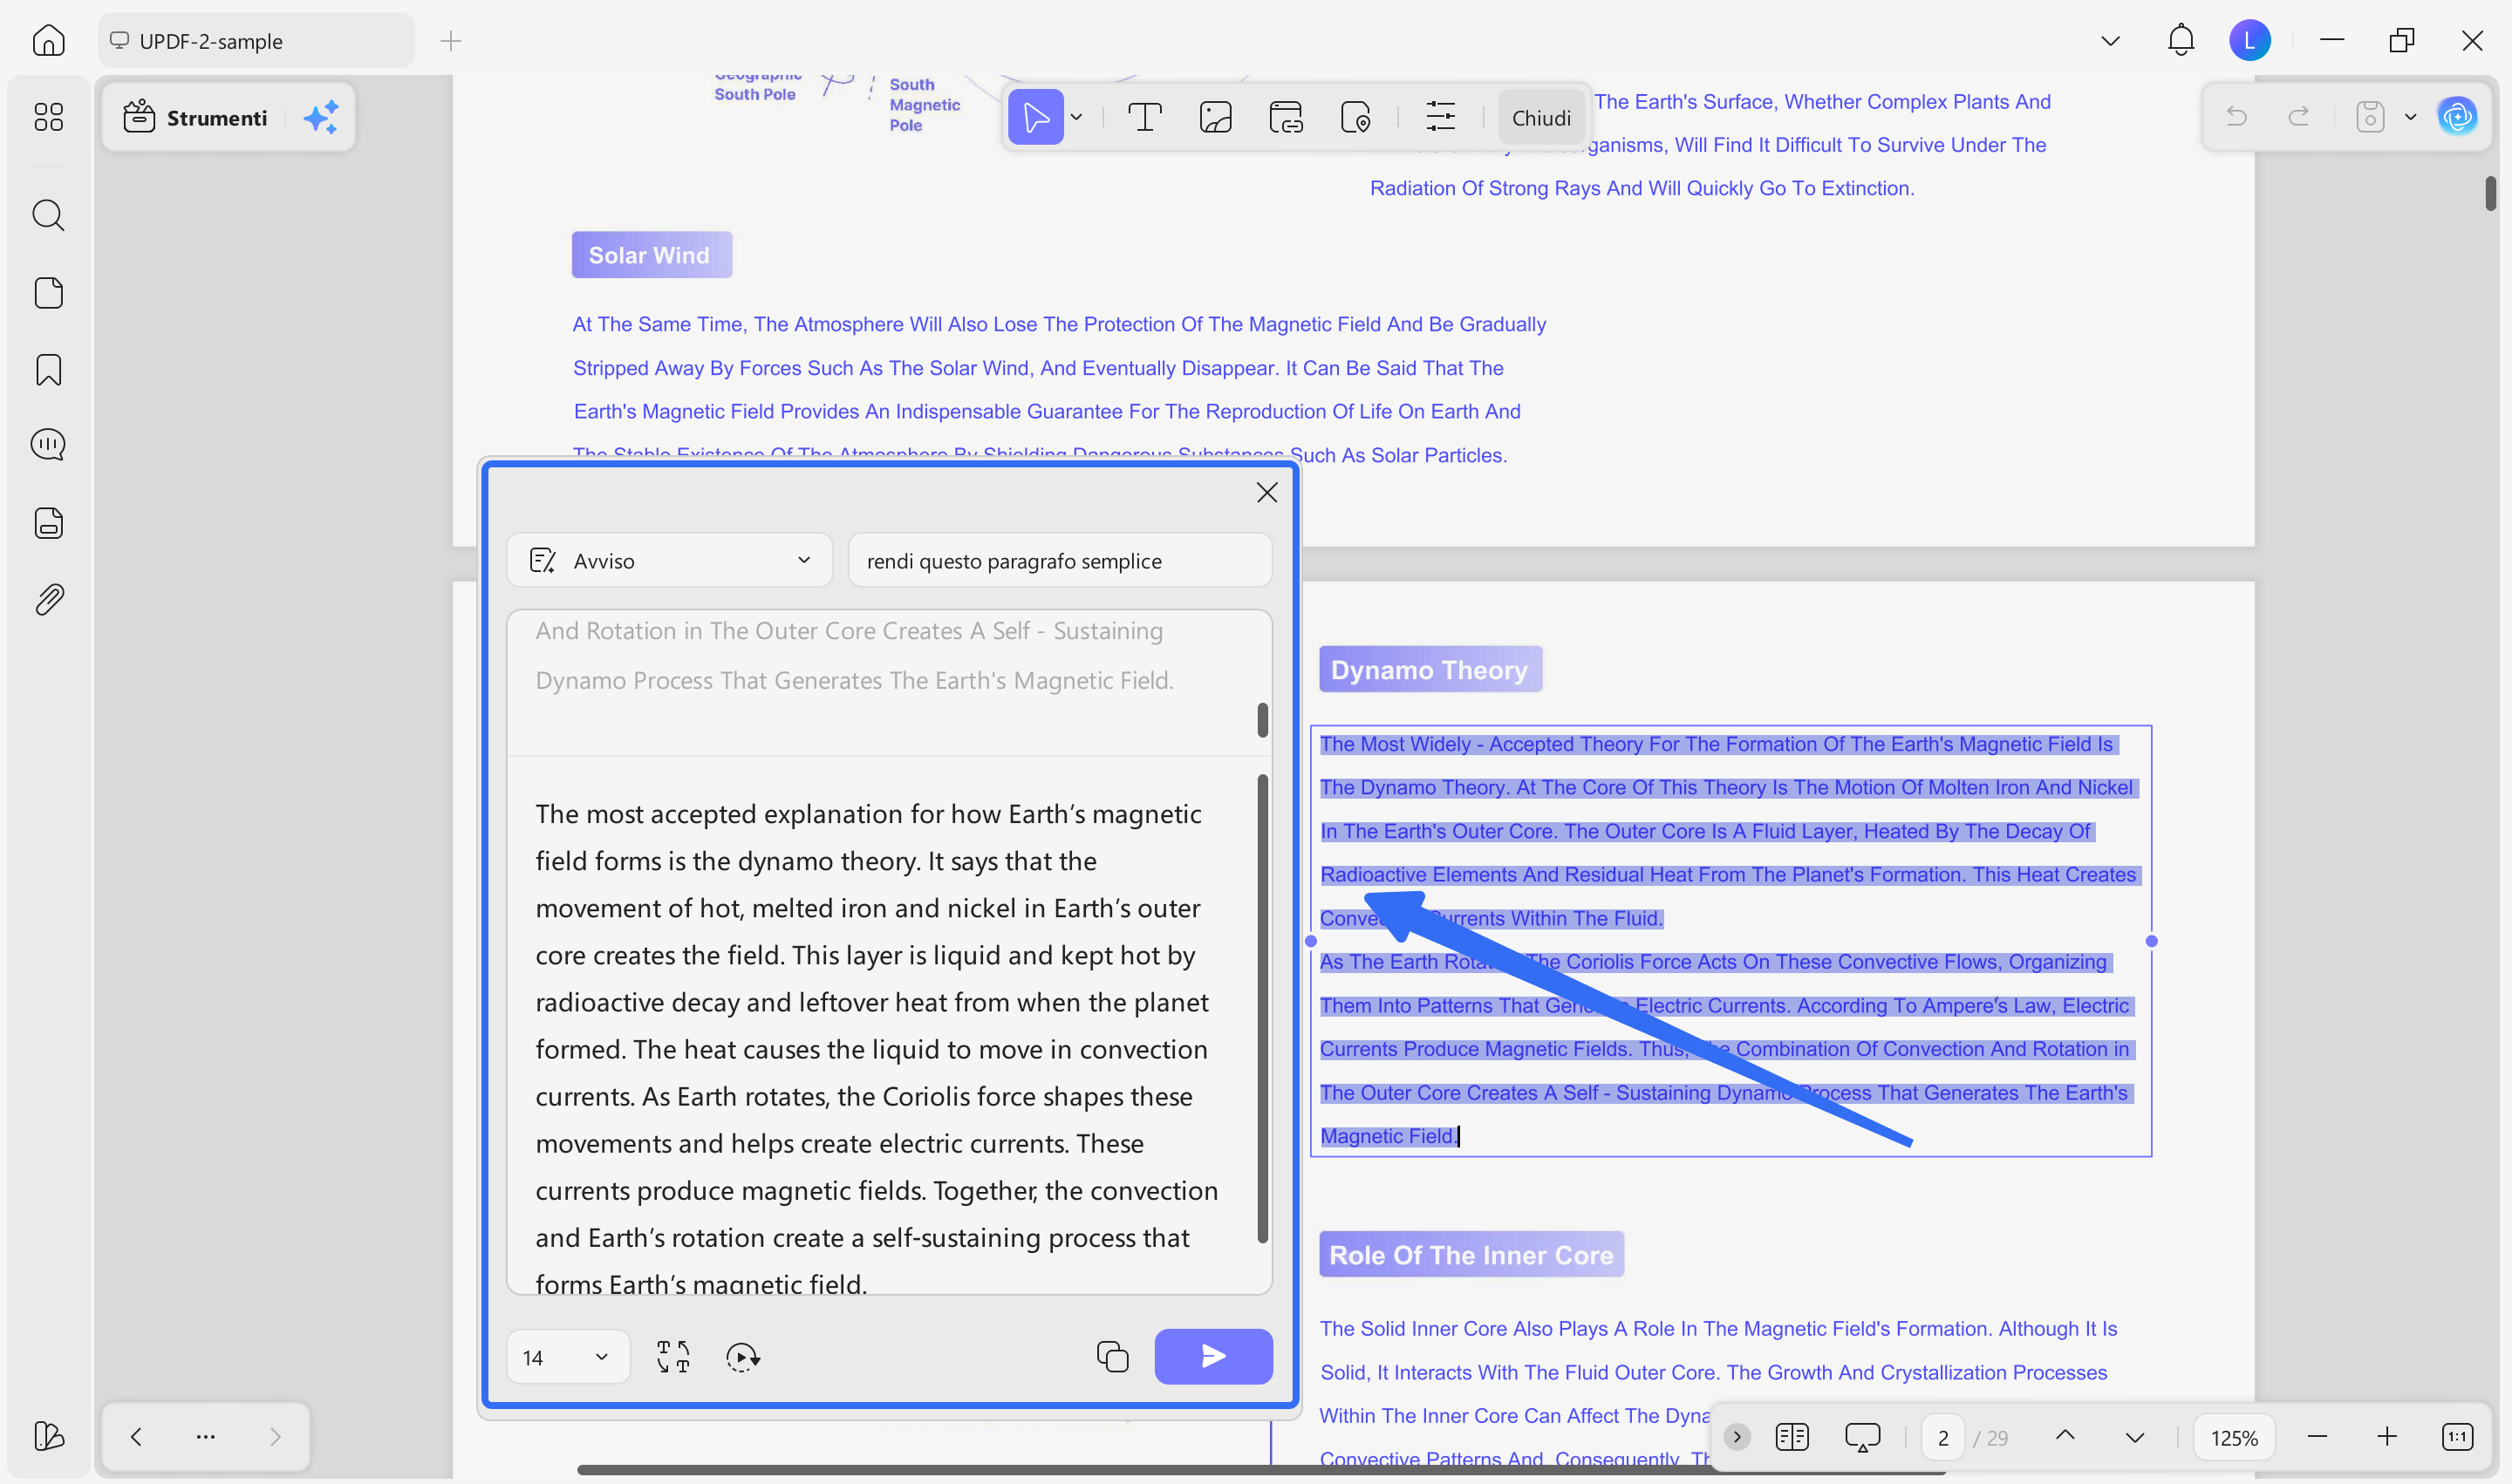Click the horizontal document scrollbar
Viewport: 2512px width, 1484px height.
1260,1469
